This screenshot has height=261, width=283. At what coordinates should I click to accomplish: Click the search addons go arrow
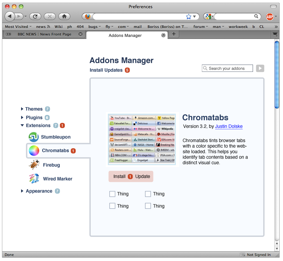coord(260,68)
